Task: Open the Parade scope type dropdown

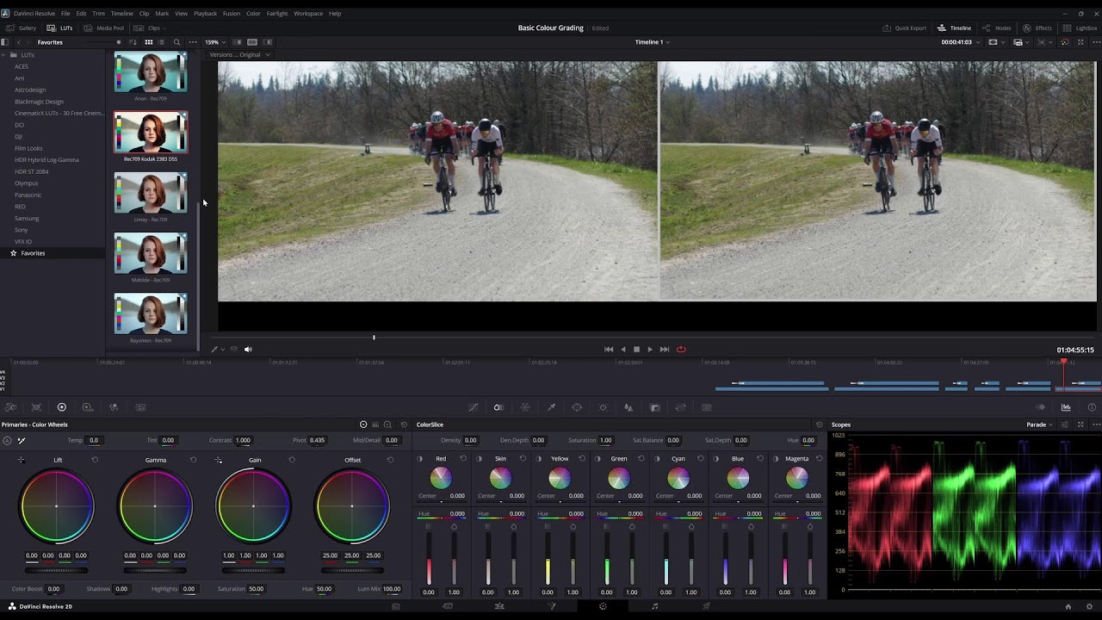Action: [x=1039, y=425]
